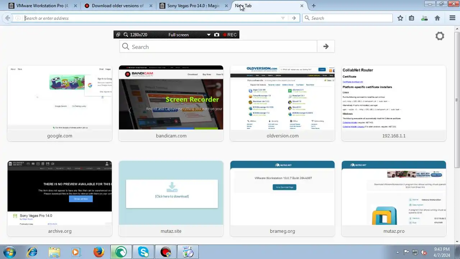
Task: Open the brameg.org tile
Action: point(282,199)
